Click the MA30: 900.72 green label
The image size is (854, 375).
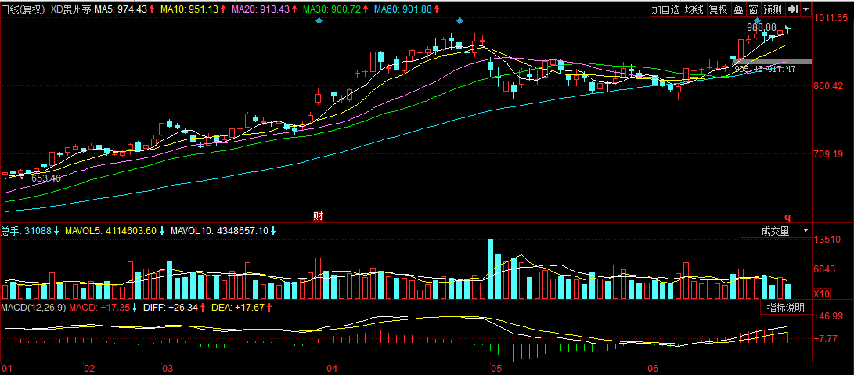tap(333, 10)
